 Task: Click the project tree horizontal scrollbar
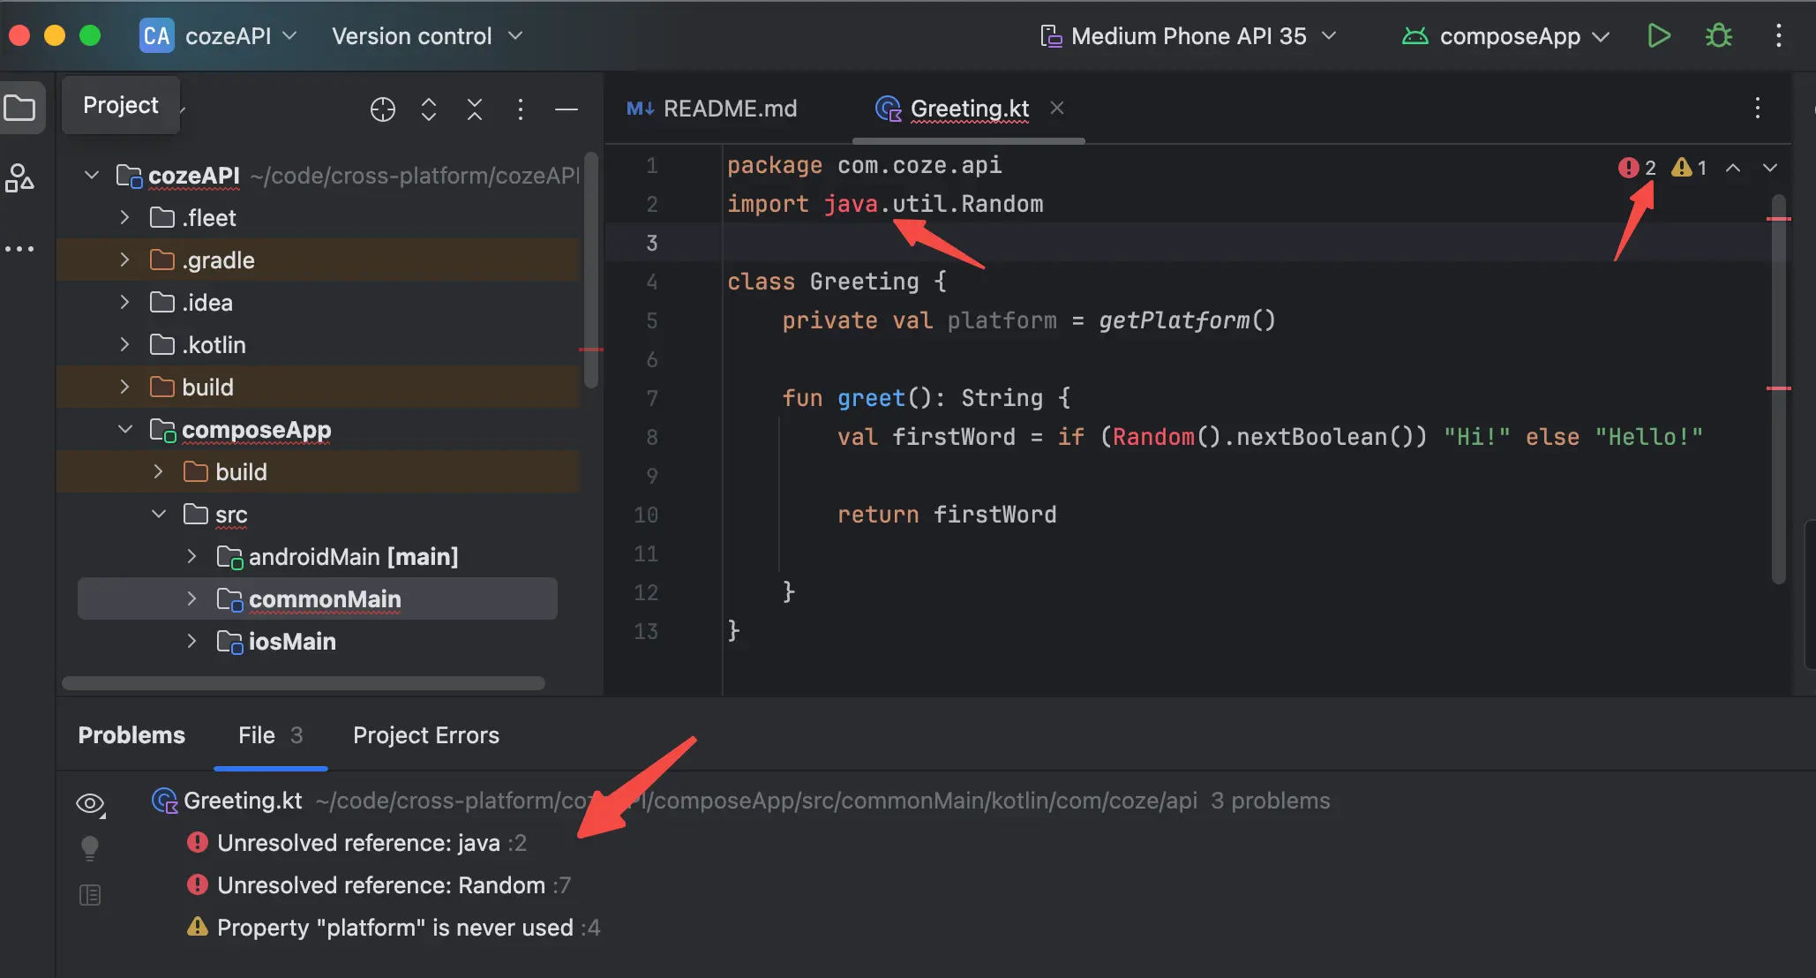pyautogui.click(x=303, y=683)
